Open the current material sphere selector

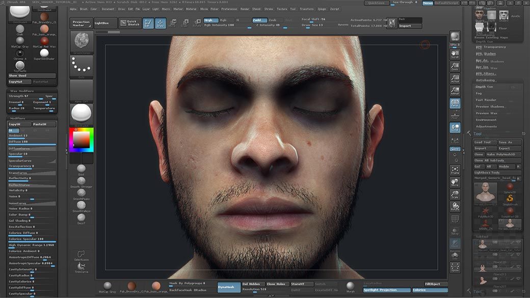(82, 115)
